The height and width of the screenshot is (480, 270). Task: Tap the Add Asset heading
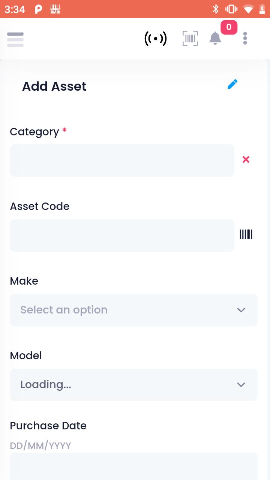click(54, 86)
